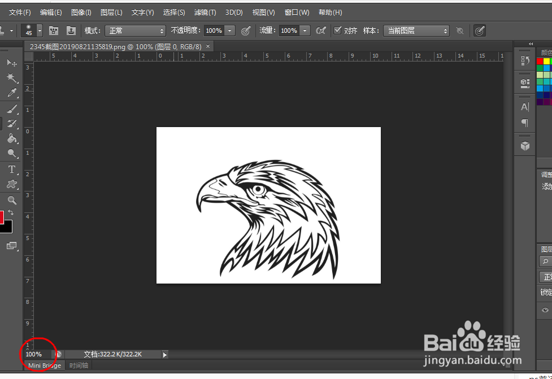The width and height of the screenshot is (552, 379).
Task: Pick the yellow swatch in swatches panel
Action: click(546, 61)
